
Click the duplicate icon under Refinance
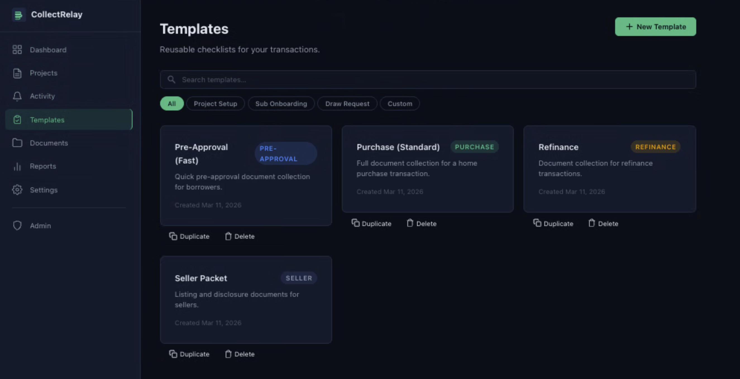coord(537,223)
